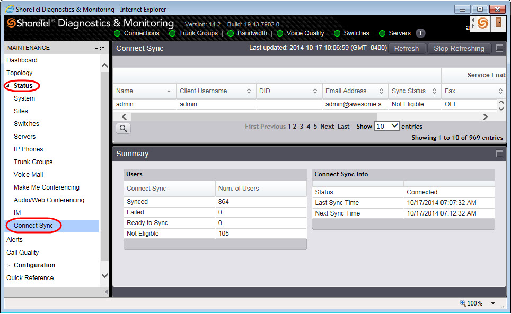Click the Refresh button
Viewport: 511px width, 314px height.
tap(407, 48)
